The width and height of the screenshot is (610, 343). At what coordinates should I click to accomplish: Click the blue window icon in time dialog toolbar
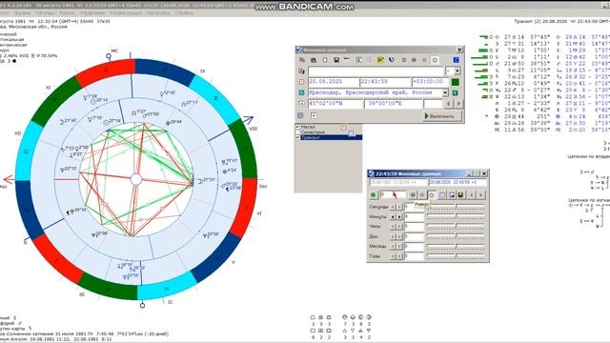[x=452, y=194]
